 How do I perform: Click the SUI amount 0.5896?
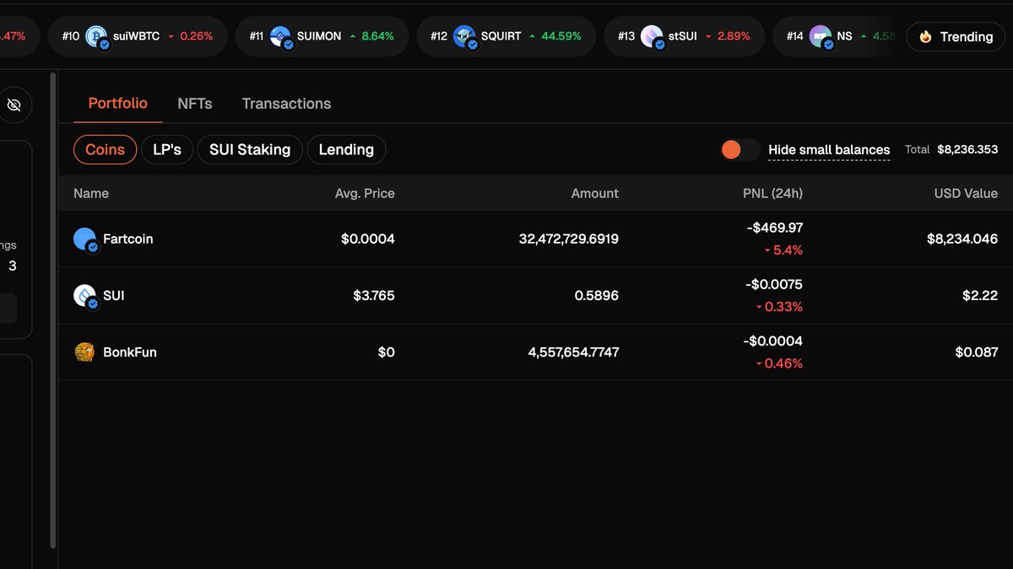[x=599, y=296]
